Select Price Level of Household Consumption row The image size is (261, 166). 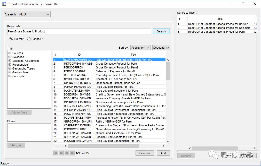tap(109, 114)
